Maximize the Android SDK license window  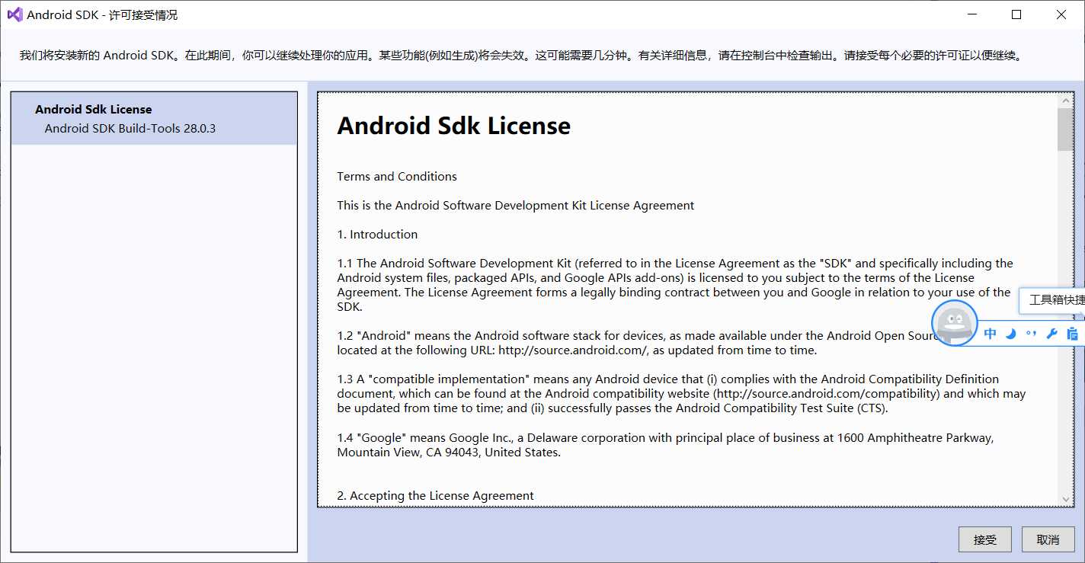click(1016, 14)
